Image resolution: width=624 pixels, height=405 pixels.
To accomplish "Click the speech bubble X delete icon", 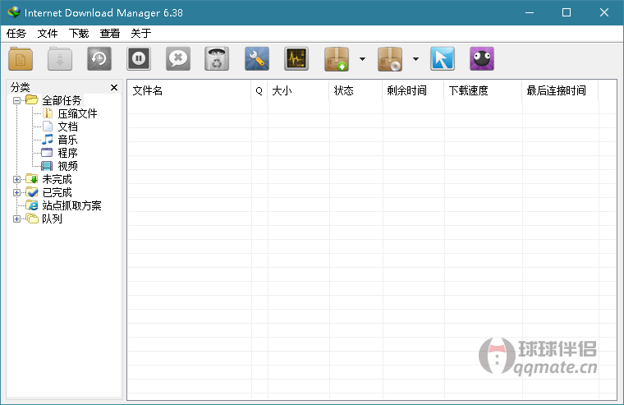I will click(178, 59).
